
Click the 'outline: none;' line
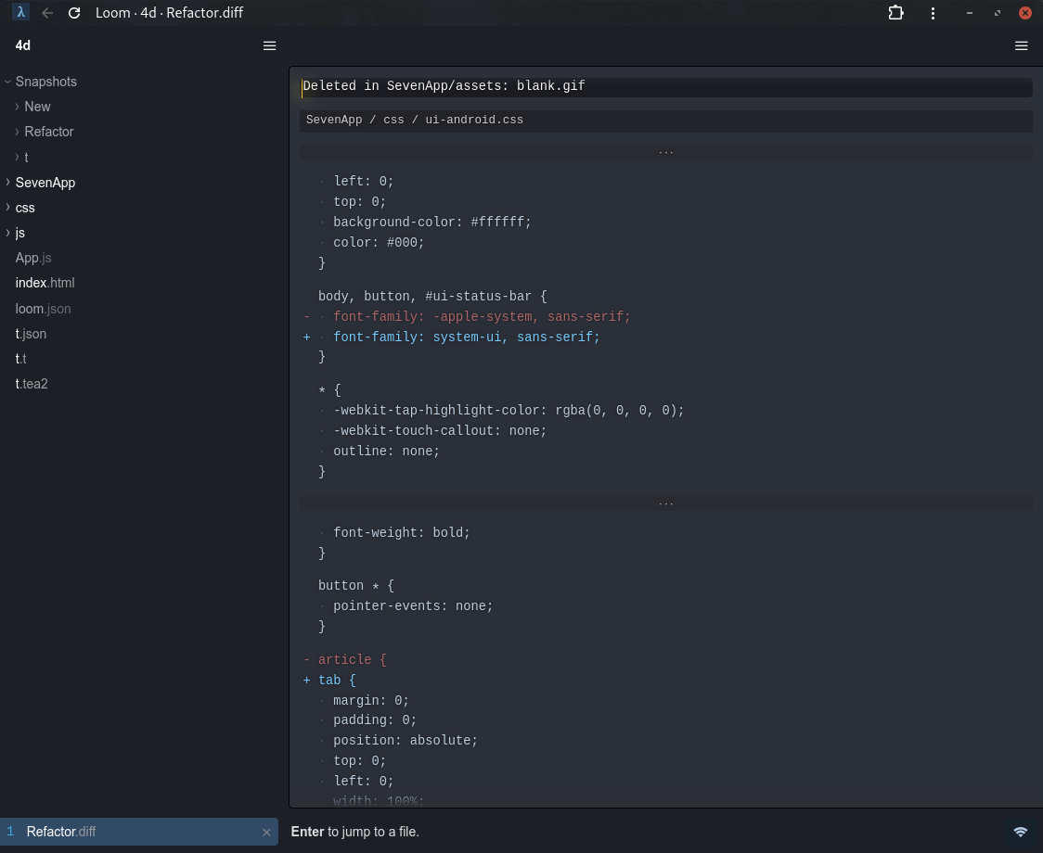[386, 452]
